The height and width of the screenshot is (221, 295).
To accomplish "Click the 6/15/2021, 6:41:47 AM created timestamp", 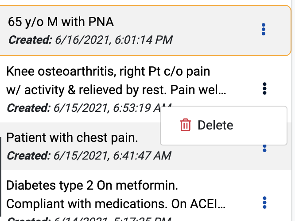I will coord(112,156).
